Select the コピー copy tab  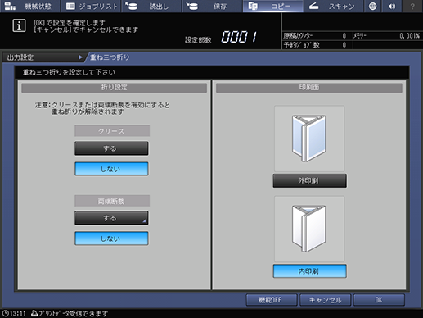(273, 6)
